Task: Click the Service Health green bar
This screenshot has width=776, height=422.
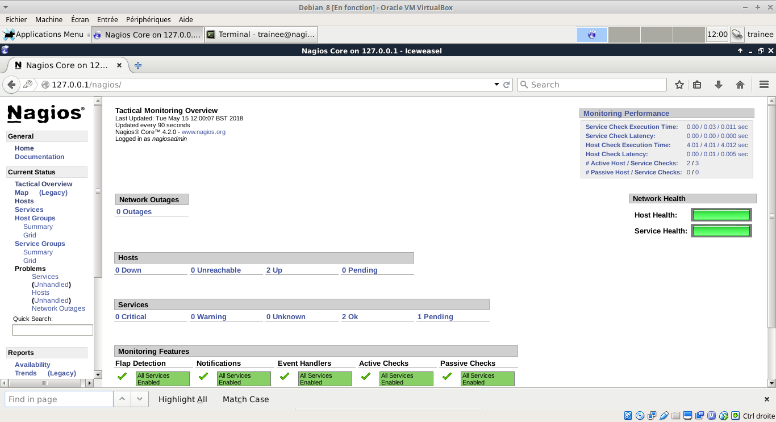Action: click(x=721, y=231)
